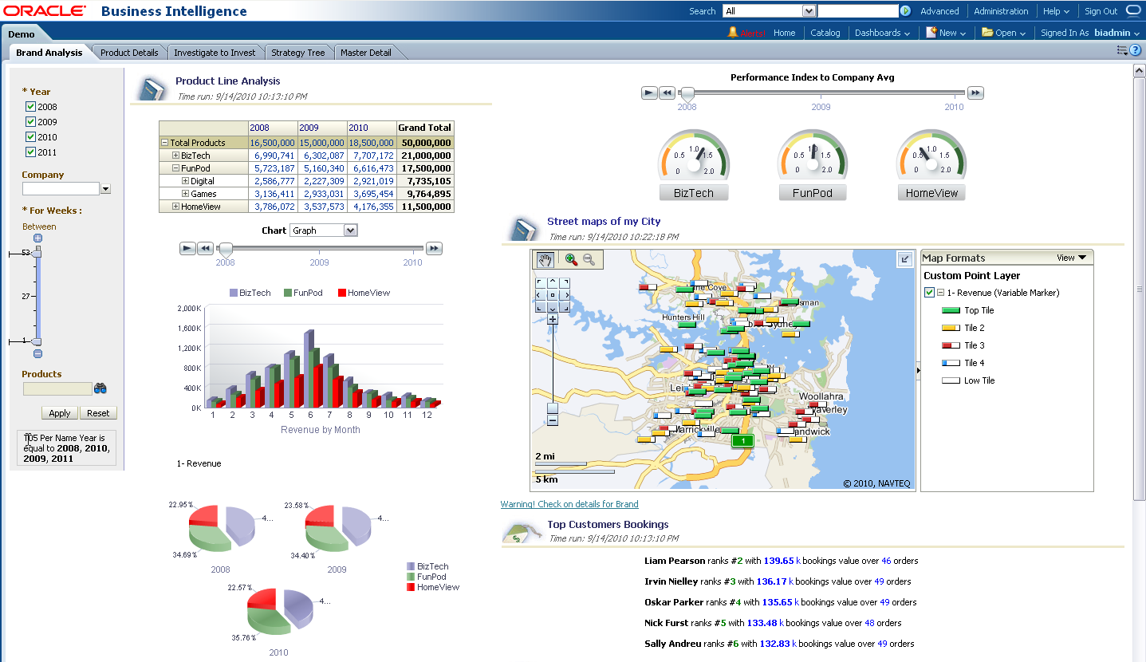Screen dimensions: 1146x662
Task: Expand the HomeView row
Action: (x=175, y=207)
